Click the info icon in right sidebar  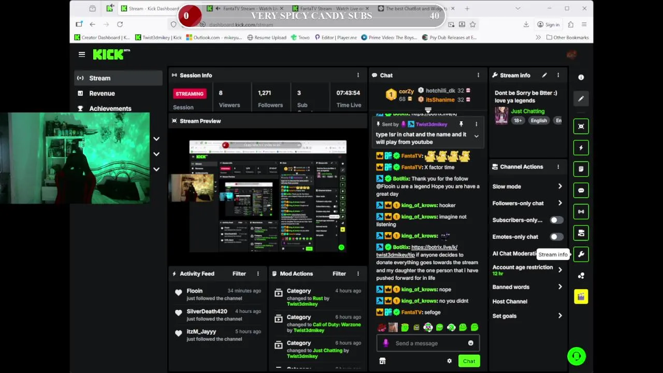(x=581, y=77)
